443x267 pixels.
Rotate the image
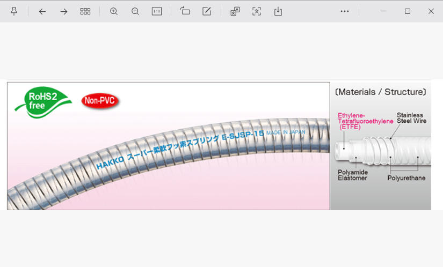185,11
